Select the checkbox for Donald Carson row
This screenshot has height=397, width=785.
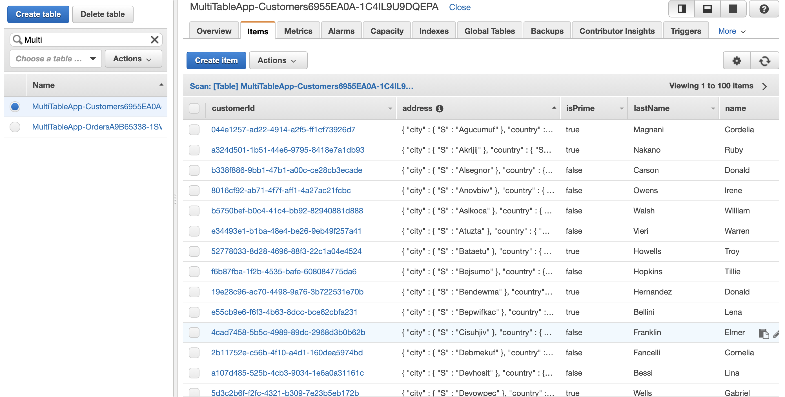coord(194,170)
